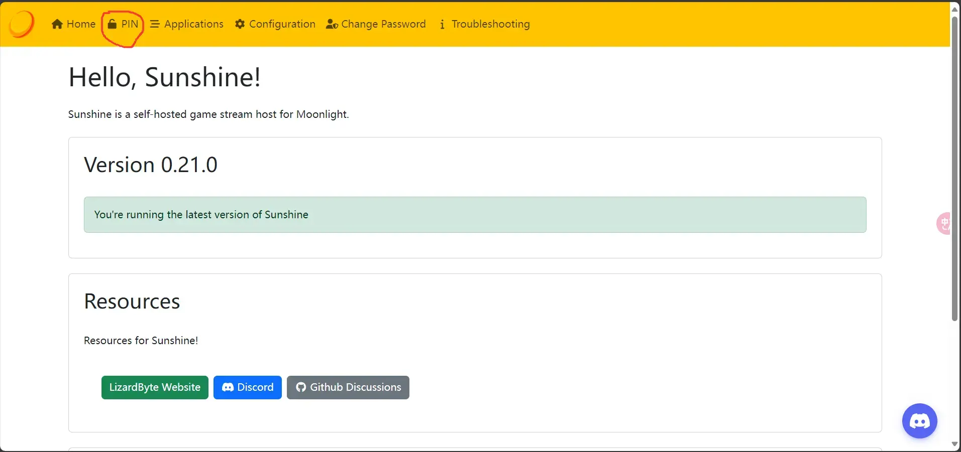This screenshot has height=452, width=961.
Task: Click the Sunshine logo icon
Action: tap(22, 24)
